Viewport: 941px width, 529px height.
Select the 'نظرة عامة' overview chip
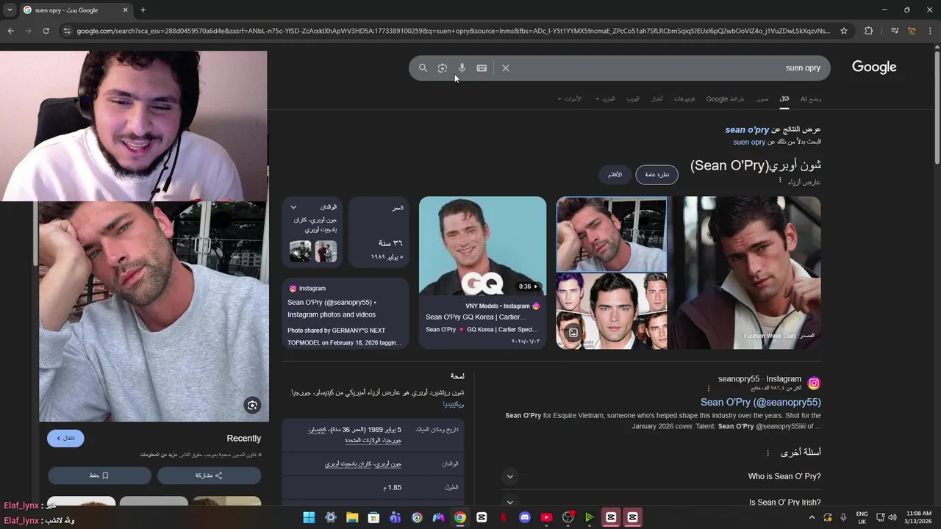tap(656, 175)
